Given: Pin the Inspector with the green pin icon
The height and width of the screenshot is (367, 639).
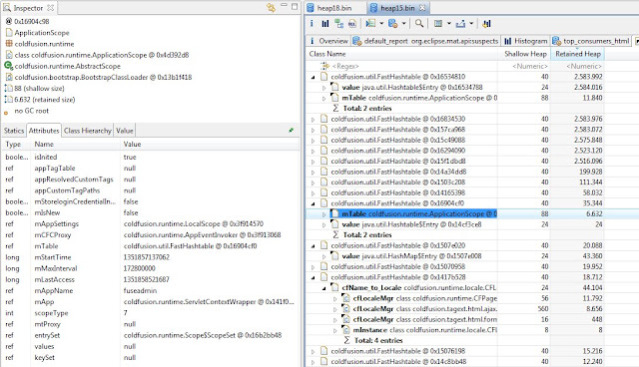Looking at the screenshot, I should pyautogui.click(x=291, y=131).
